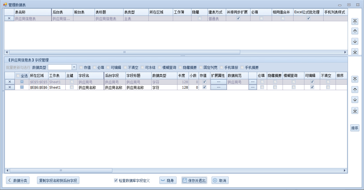Click the 字段名 column header
Screen dimensions: 364x190
tap(91, 75)
